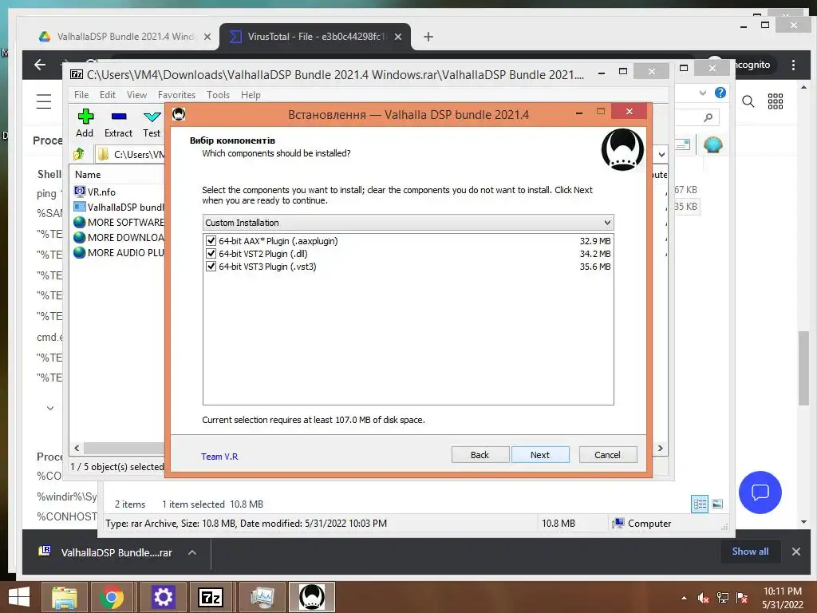Close the VirusTotal tab
Image resolution: width=817 pixels, height=613 pixels.
[398, 37]
